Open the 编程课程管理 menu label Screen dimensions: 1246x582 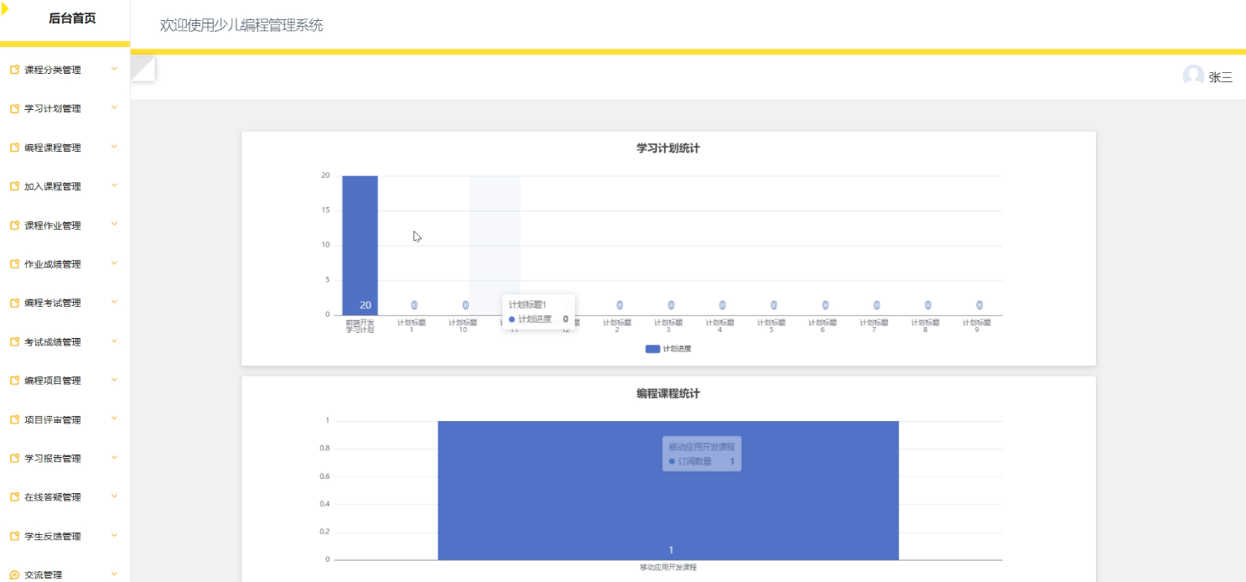click(x=53, y=148)
